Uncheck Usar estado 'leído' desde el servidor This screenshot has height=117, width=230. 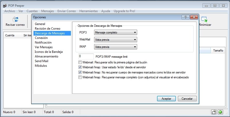[x=80, y=67]
